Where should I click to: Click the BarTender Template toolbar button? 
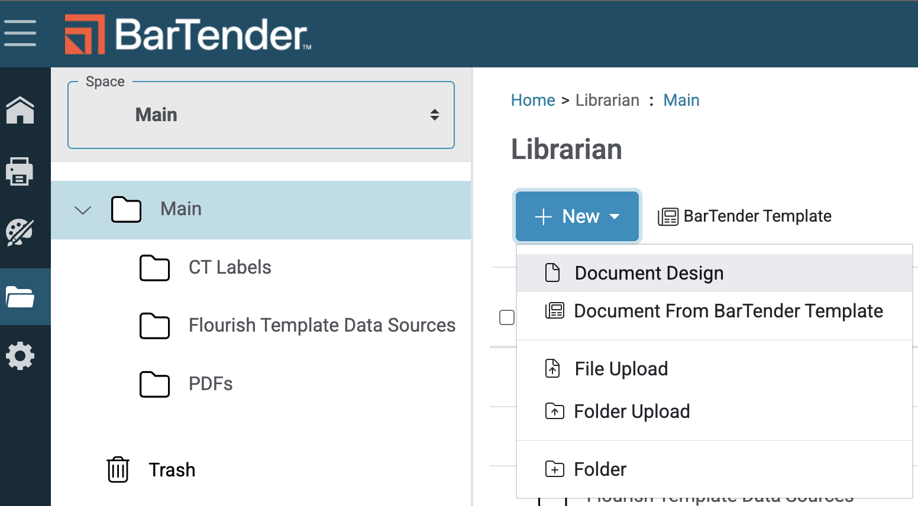[745, 216]
